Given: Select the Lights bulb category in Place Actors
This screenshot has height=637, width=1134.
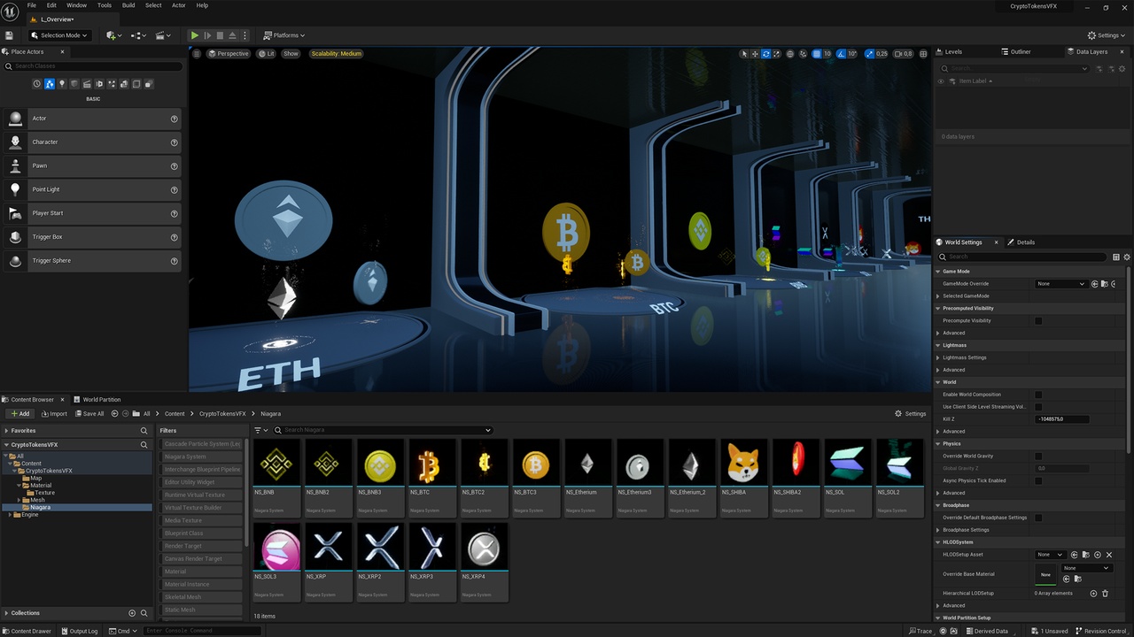Looking at the screenshot, I should pyautogui.click(x=62, y=84).
